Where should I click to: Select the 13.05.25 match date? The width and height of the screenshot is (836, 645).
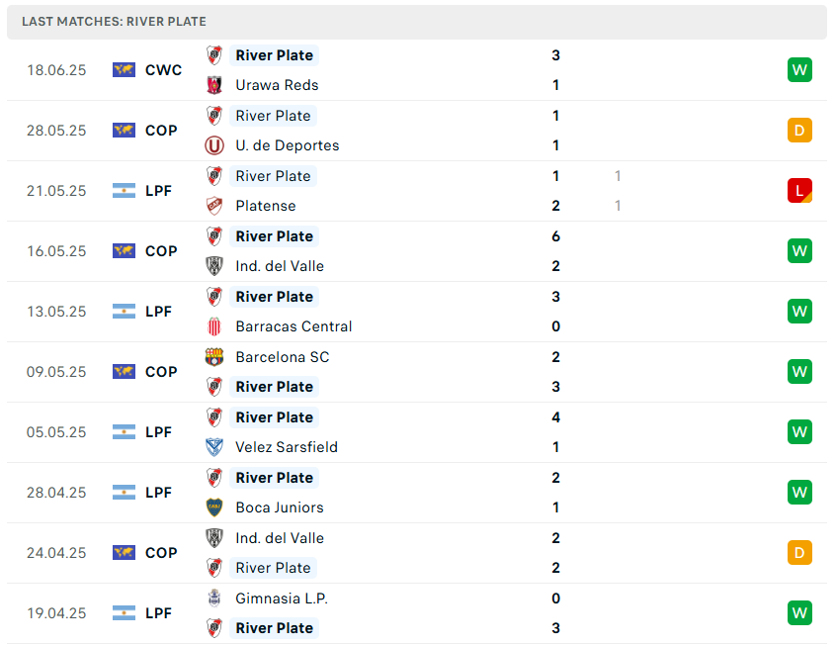56,312
